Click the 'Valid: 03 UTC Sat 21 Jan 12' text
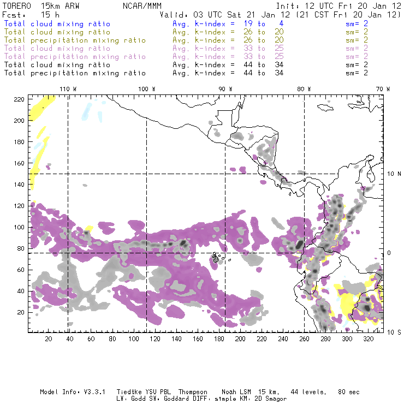 coord(225,15)
